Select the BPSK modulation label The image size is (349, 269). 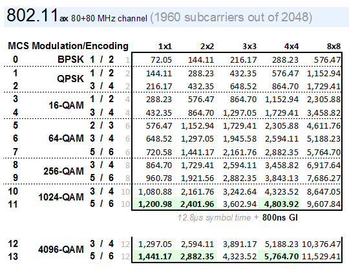70,59
